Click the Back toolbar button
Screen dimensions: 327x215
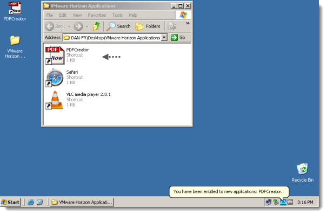[x=55, y=26]
